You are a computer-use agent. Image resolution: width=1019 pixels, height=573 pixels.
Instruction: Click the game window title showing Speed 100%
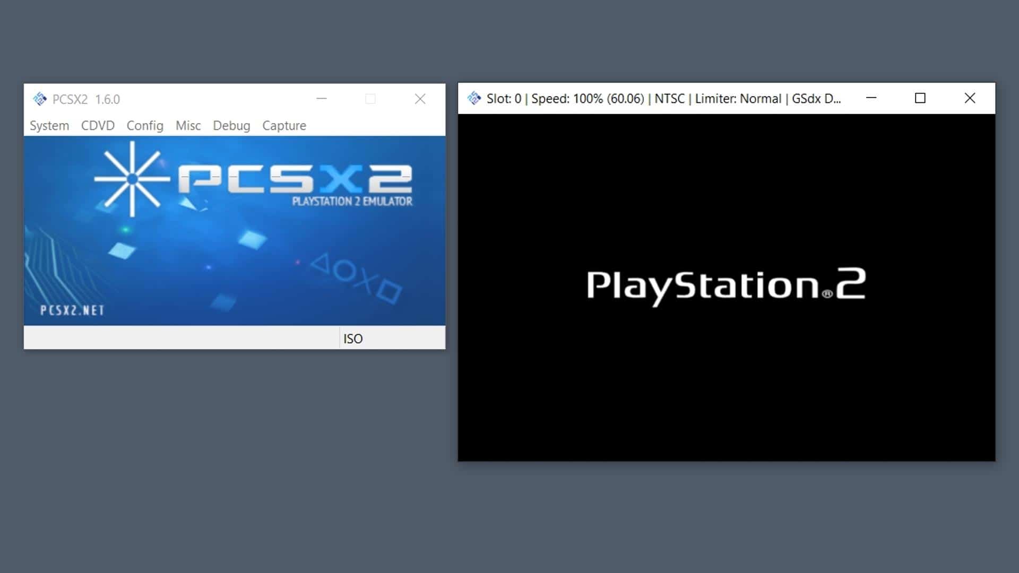pos(663,99)
